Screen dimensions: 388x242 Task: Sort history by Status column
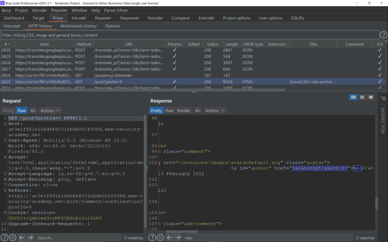tap(213, 44)
